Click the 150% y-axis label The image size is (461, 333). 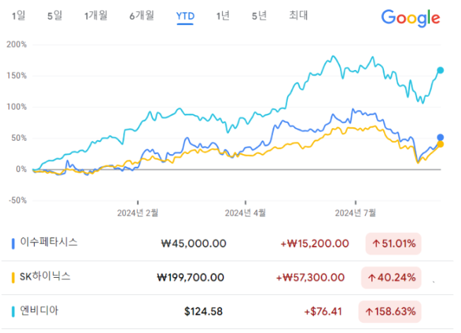16,76
